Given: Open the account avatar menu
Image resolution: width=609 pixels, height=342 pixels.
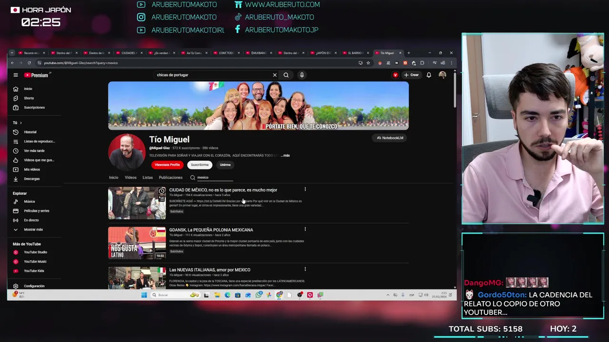Looking at the screenshot, I should [442, 75].
